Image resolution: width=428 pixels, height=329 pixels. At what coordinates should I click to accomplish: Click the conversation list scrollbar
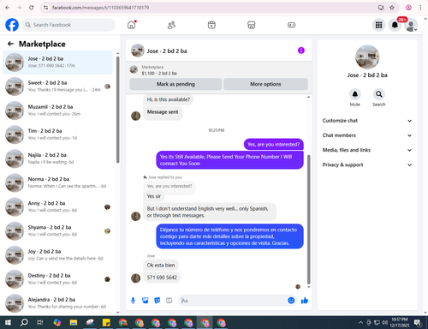[117, 110]
